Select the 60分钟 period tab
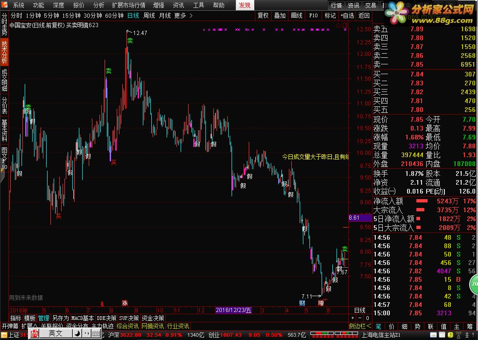Screen dimensions: 478x340 pyautogui.click(x=114, y=15)
